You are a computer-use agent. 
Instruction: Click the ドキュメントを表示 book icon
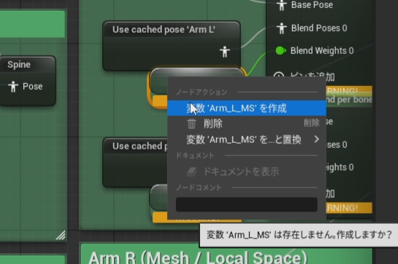tap(192, 171)
